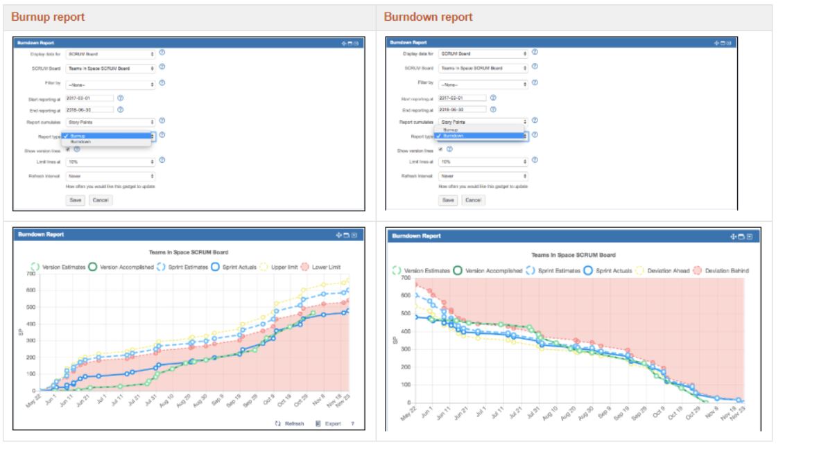Open help icon beside Report type, Burndown form
This screenshot has width=819, height=451.
pyautogui.click(x=535, y=134)
